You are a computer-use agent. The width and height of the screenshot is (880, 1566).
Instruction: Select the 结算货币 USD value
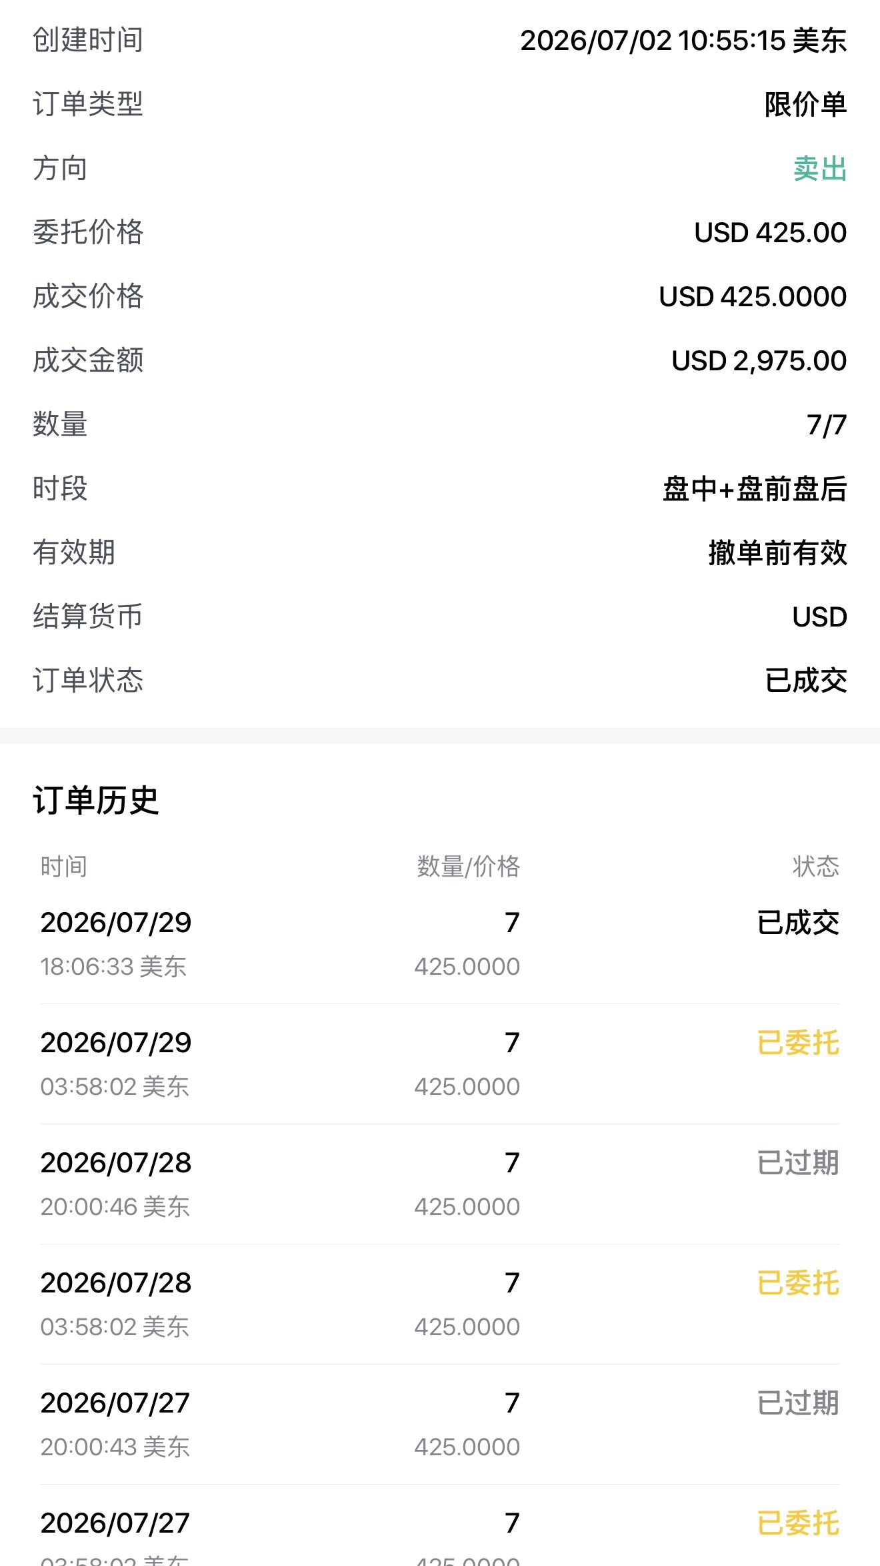(x=819, y=617)
